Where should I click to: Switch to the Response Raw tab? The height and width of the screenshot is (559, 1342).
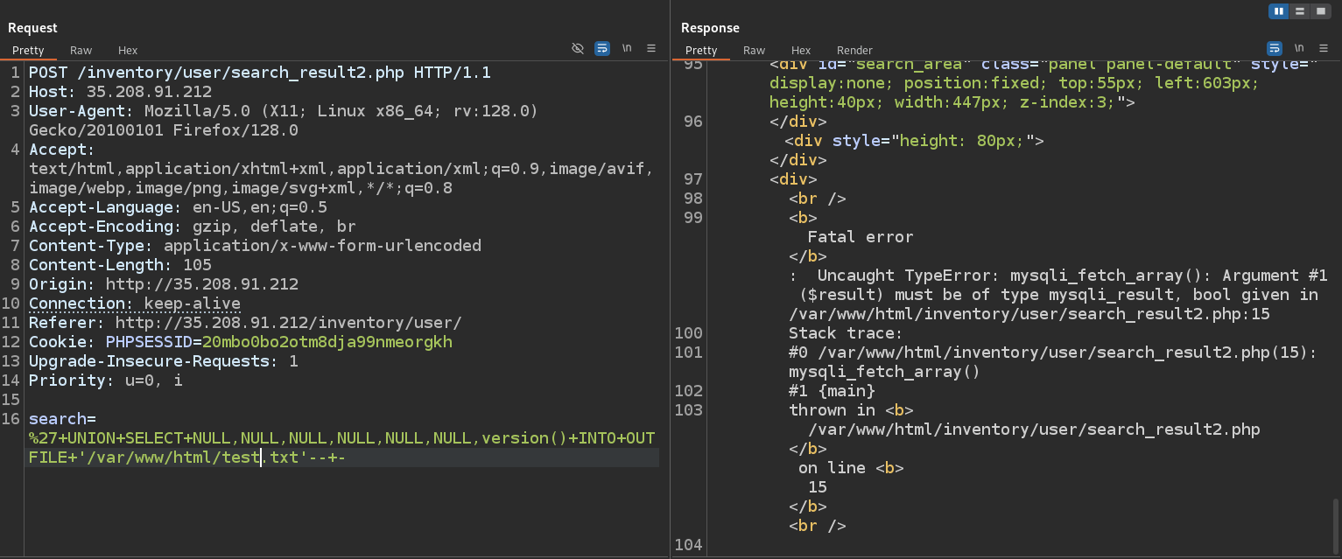(x=754, y=51)
